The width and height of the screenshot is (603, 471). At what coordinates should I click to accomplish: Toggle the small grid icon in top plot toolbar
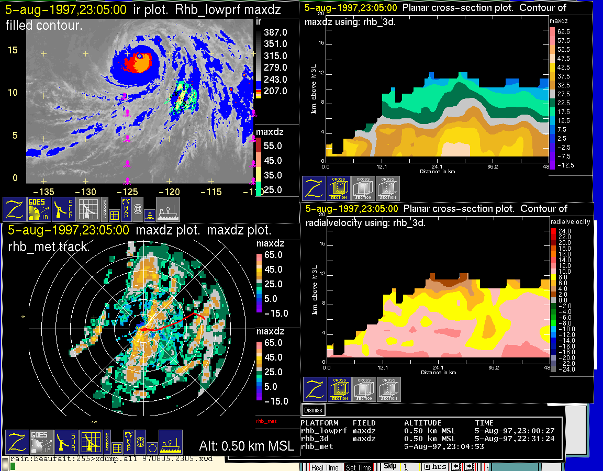pyautogui.click(x=115, y=215)
